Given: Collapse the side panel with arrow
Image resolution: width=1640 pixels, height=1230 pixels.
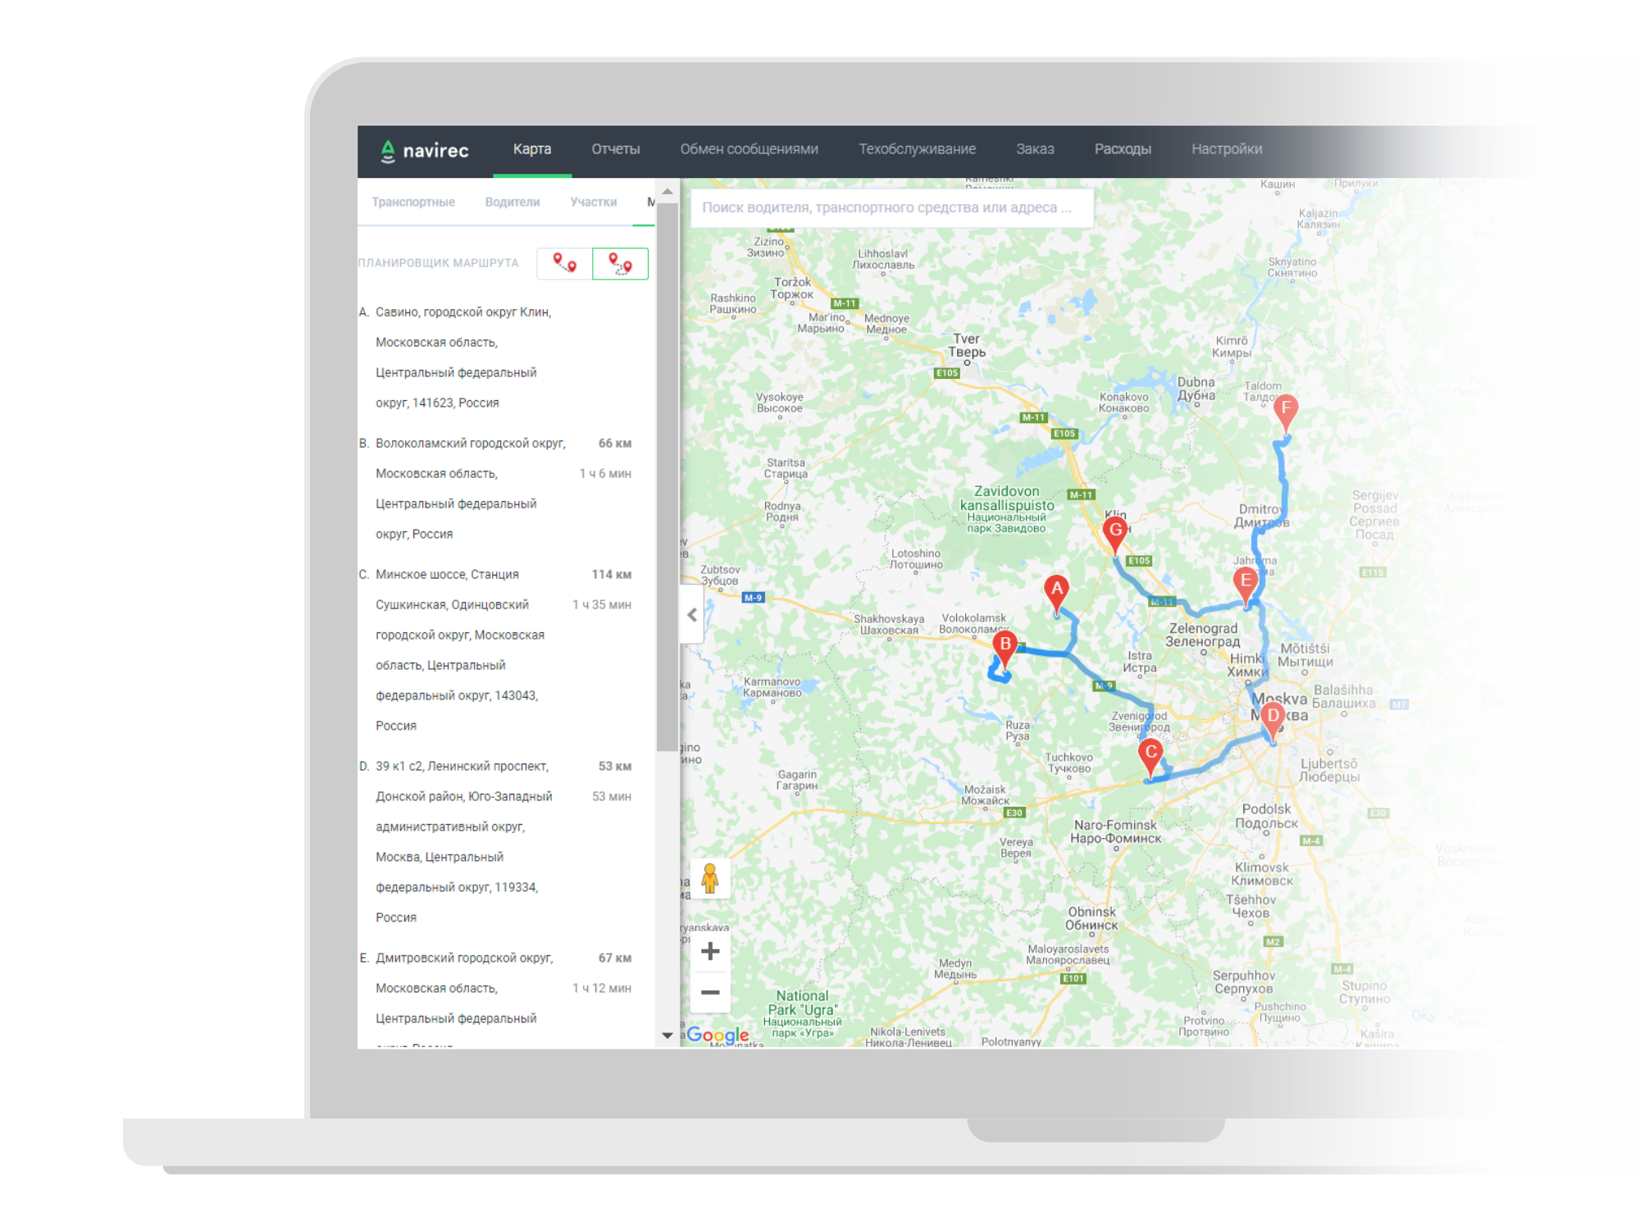Looking at the screenshot, I should 692,614.
